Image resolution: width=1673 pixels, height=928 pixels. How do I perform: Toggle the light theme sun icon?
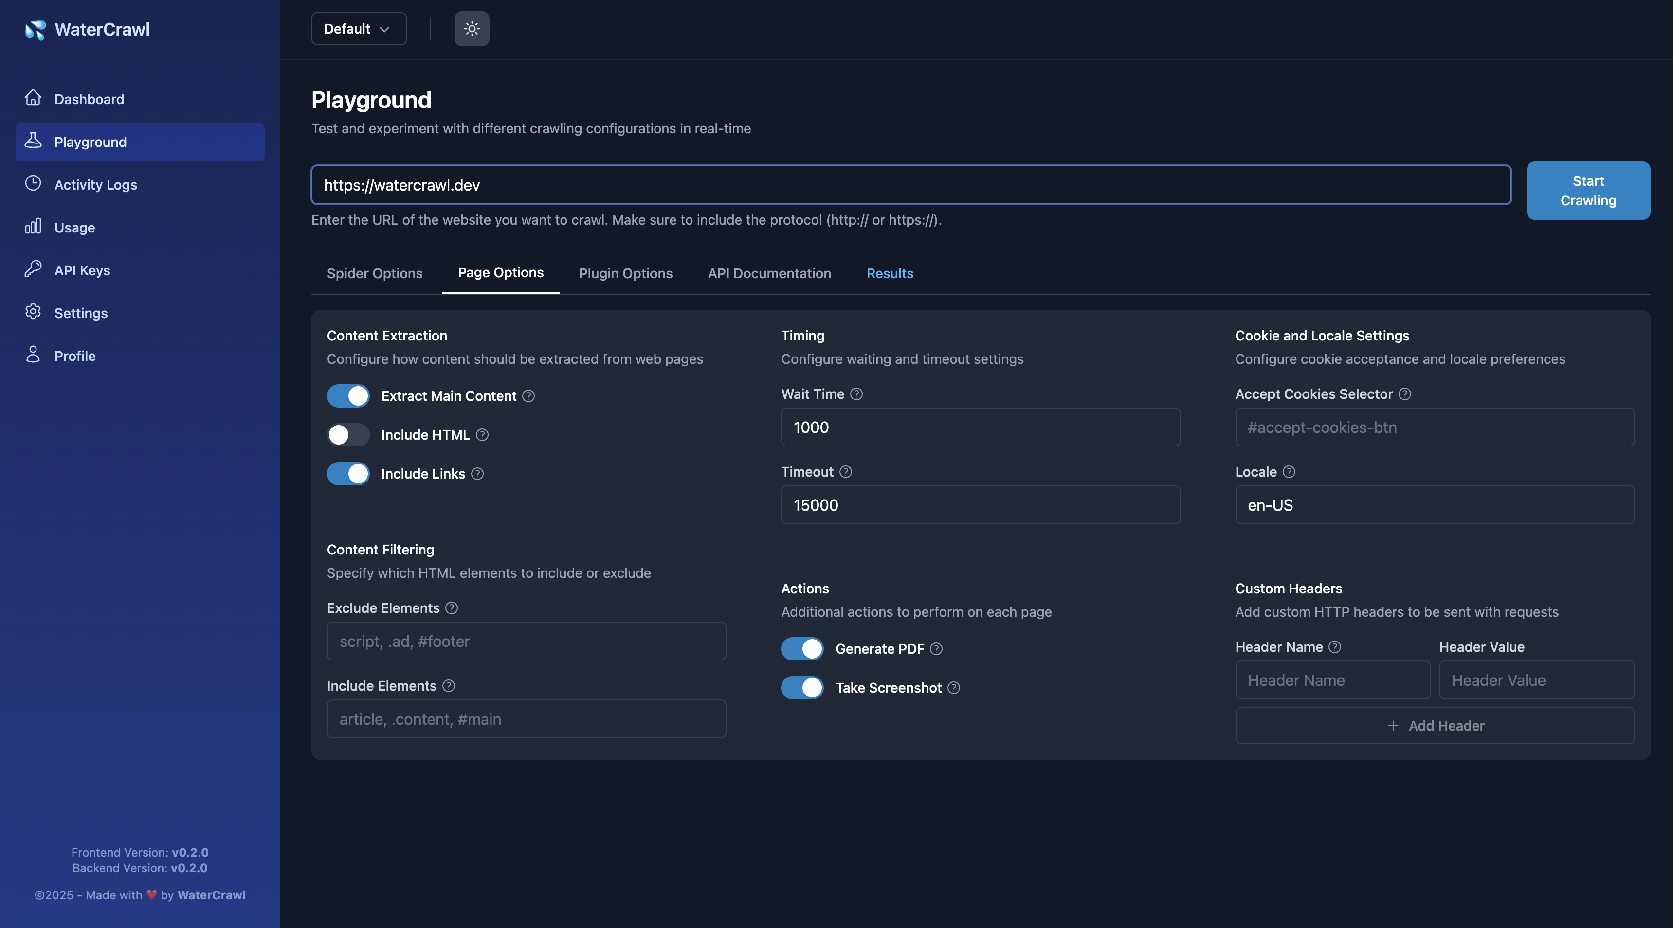[472, 29]
